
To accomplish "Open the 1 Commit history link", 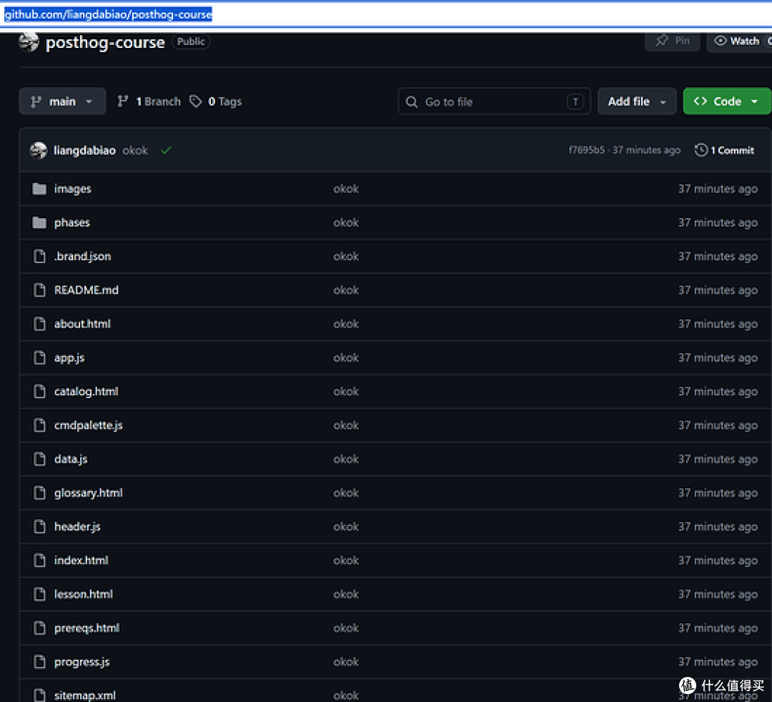I will (x=724, y=150).
